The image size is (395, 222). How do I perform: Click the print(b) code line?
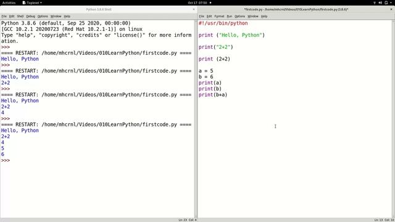click(210, 89)
